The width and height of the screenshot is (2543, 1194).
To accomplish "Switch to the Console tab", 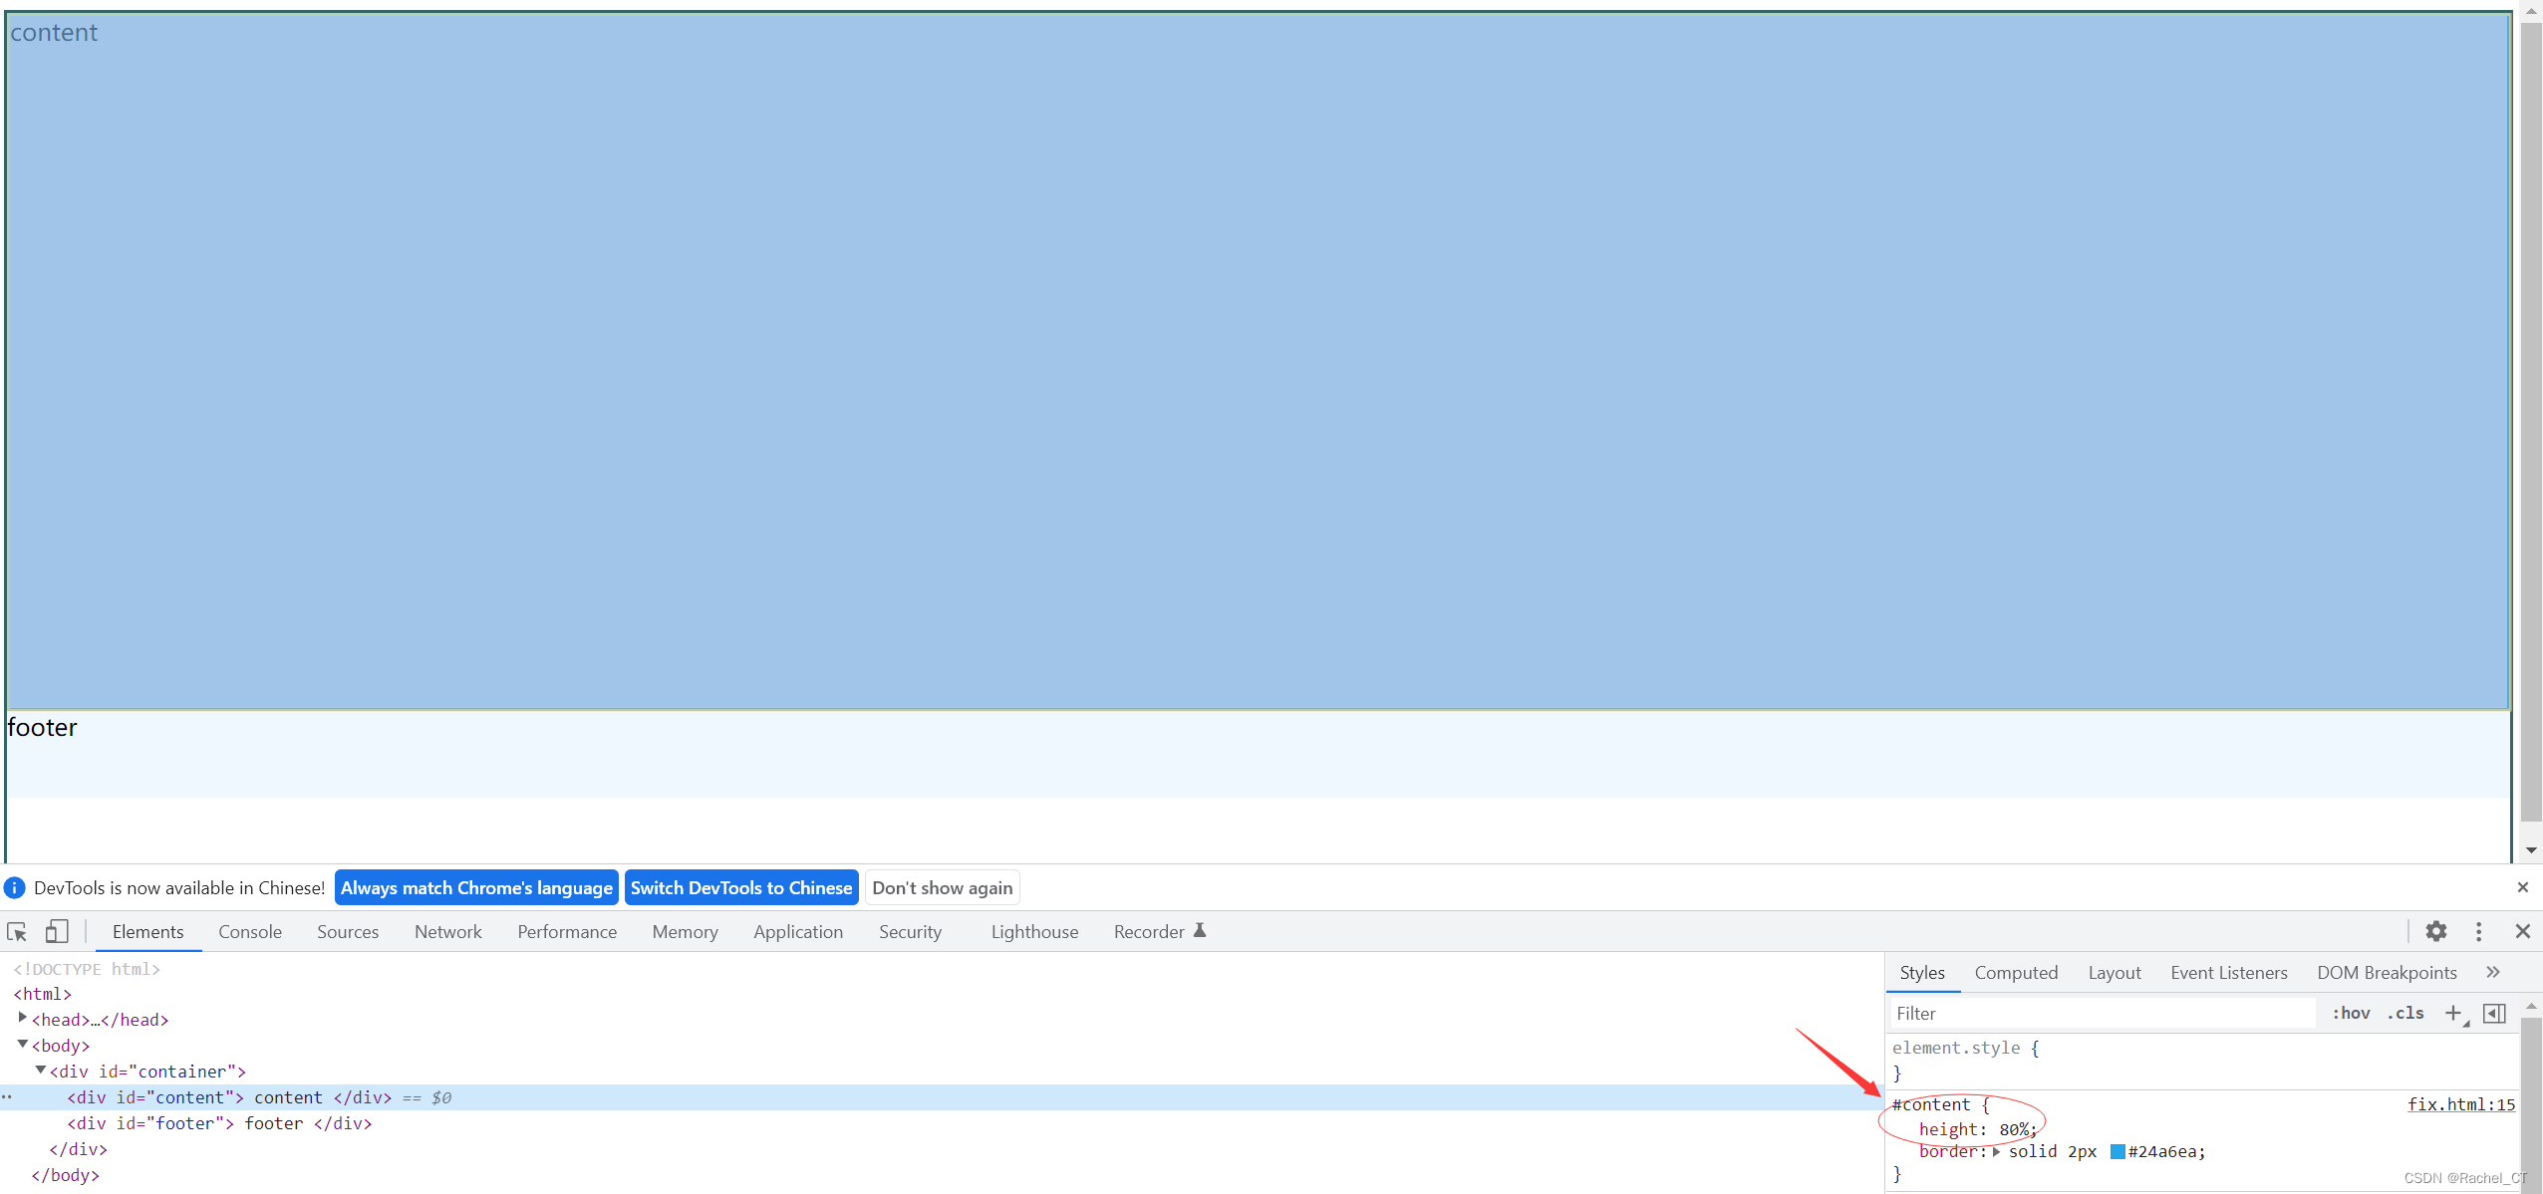I will tap(250, 932).
